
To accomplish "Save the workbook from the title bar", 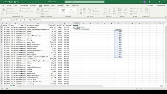I will pos(15,2).
